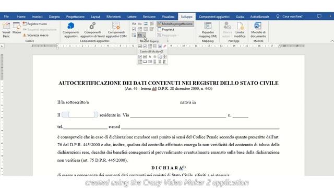The height and width of the screenshot is (188, 334).
Task: Open Riquadro mapping XML pane
Action: pos(208,30)
